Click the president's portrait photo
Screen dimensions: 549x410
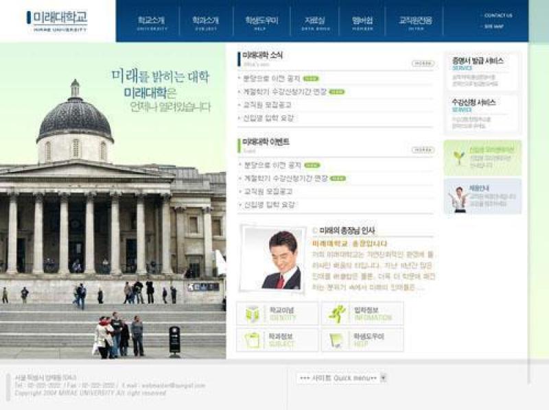273,259
